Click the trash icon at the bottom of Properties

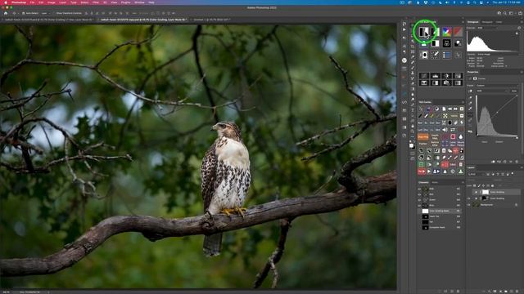tap(517, 162)
